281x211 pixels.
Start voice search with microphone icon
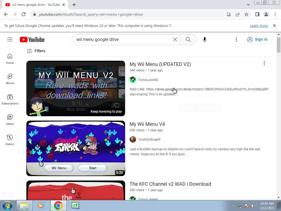click(205, 40)
